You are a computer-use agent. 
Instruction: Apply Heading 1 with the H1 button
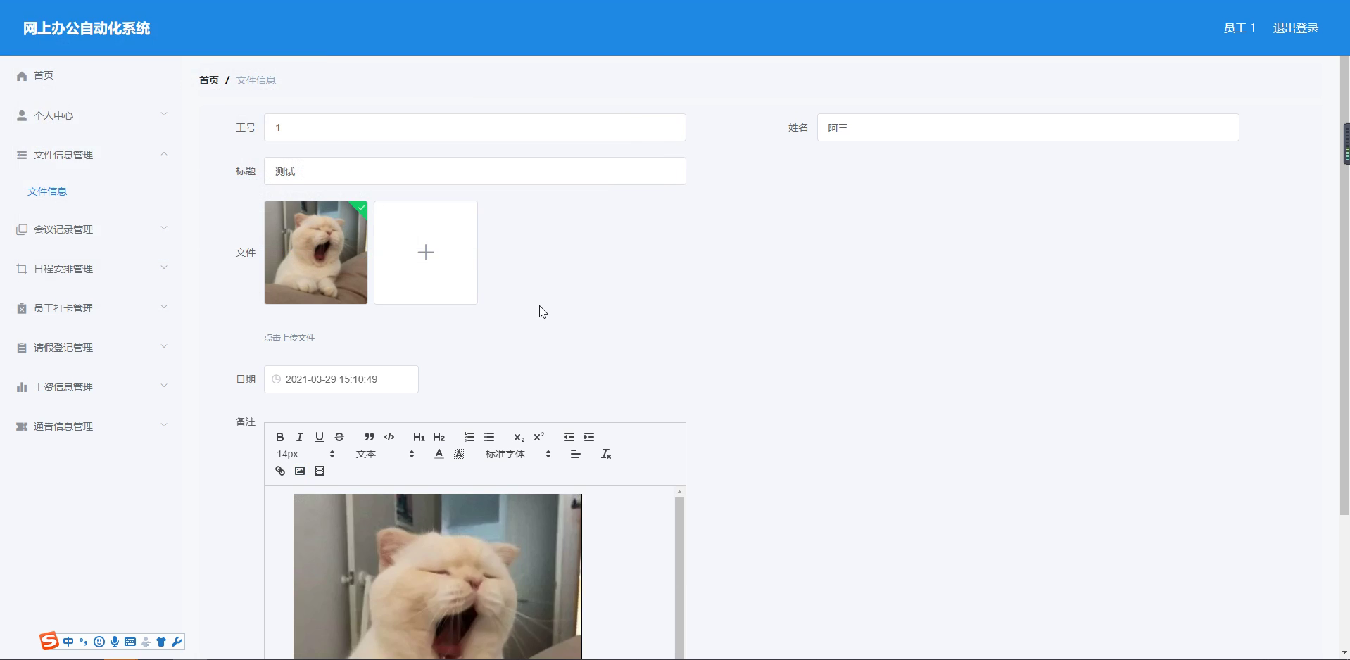coord(419,437)
